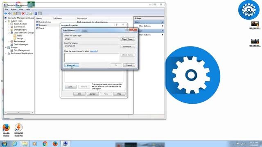Open the Help menu
The height and width of the screenshot is (147, 262).
click(28, 9)
